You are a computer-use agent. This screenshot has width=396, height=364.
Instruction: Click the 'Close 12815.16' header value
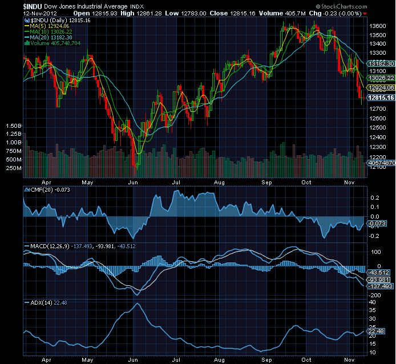[x=232, y=14]
